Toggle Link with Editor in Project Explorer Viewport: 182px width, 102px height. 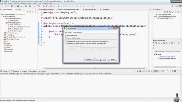[30, 12]
